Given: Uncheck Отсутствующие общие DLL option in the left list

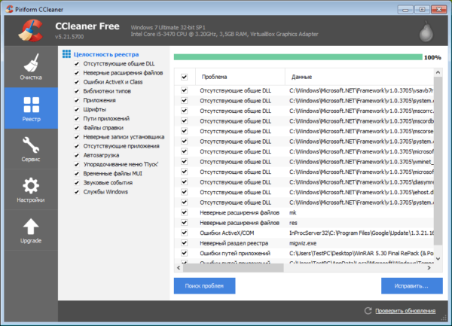Looking at the screenshot, I should pos(77,64).
